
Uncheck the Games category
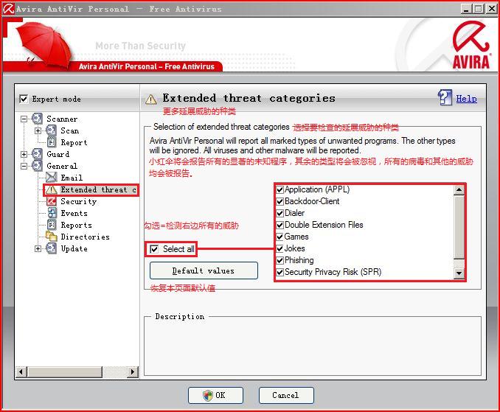(x=279, y=237)
